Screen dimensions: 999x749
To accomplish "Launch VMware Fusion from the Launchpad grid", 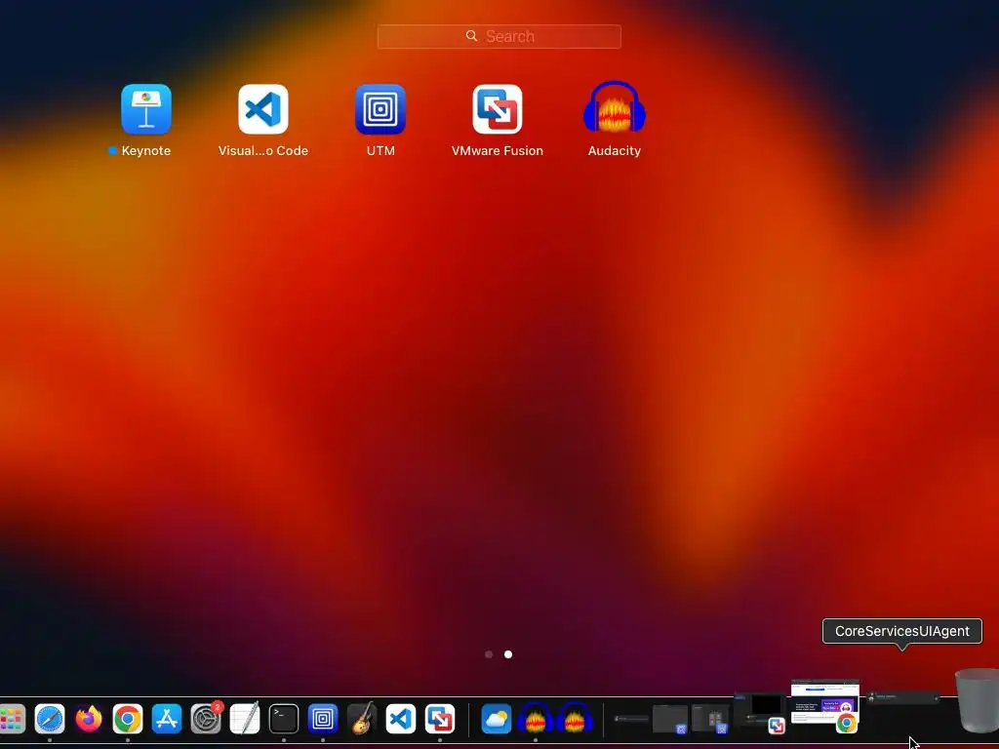I will coord(498,109).
